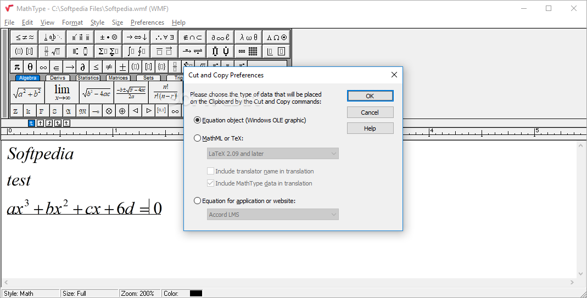Switch to the Matrices tab
Viewport: 587px width, 298px height.
tap(118, 78)
